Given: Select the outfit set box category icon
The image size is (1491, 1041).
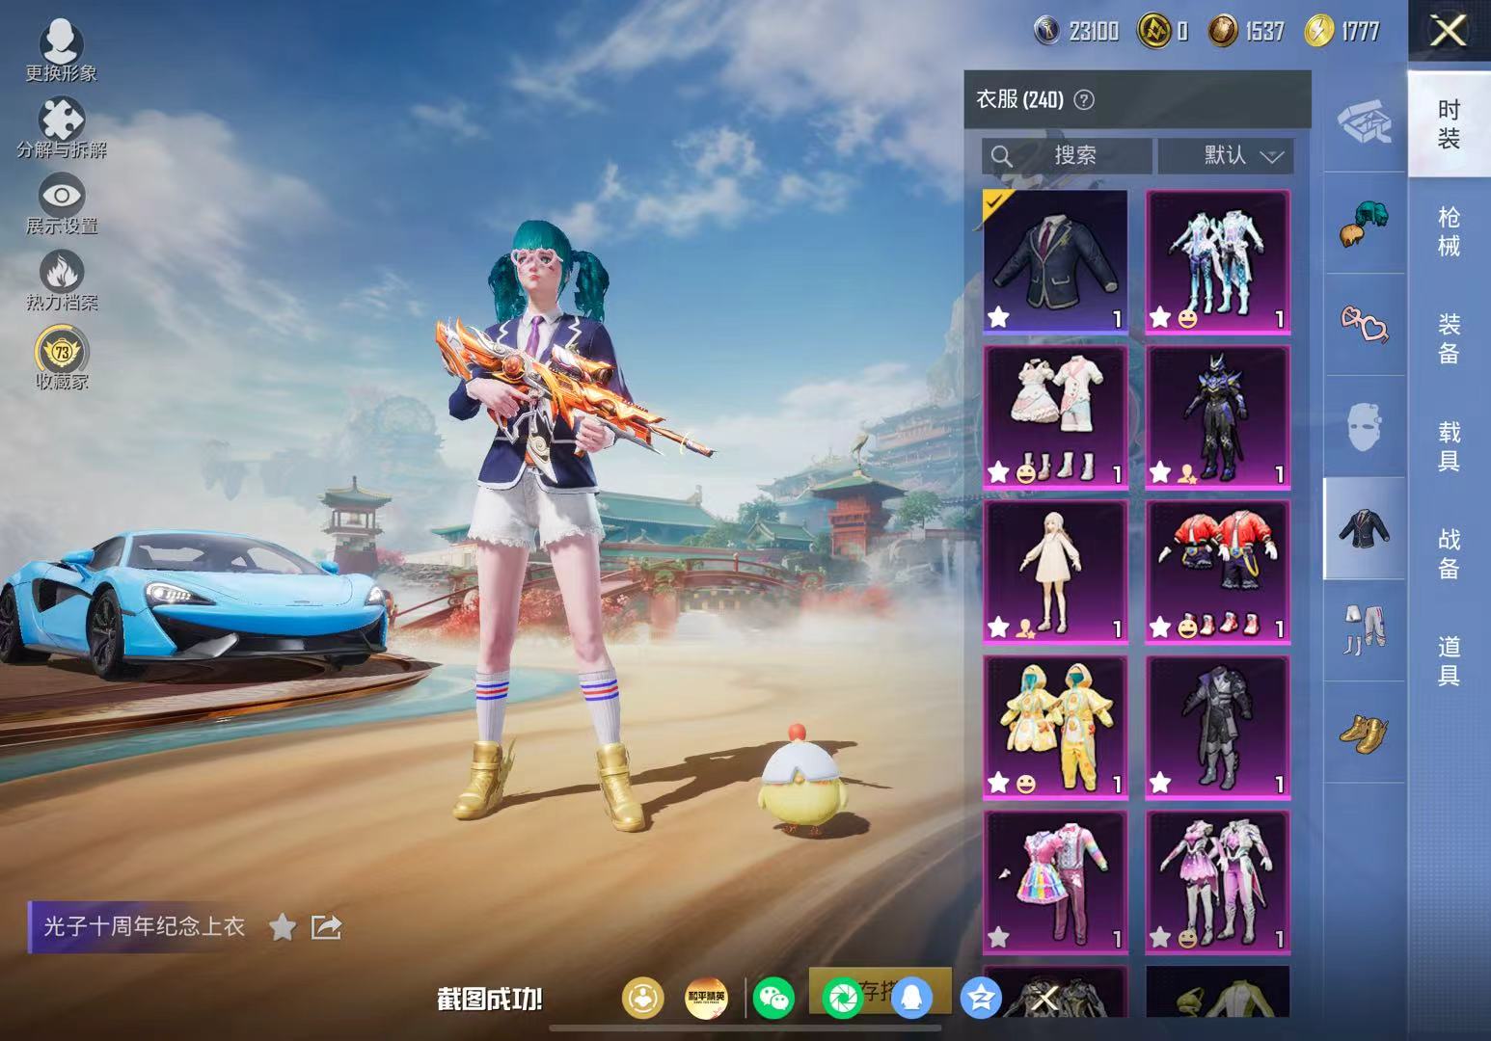Looking at the screenshot, I should 1364,121.
